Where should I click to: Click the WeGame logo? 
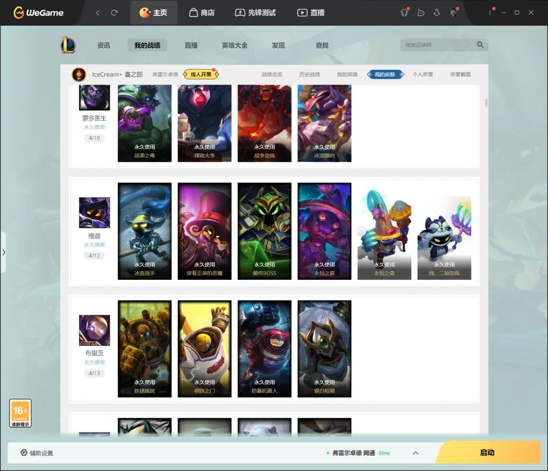[x=39, y=13]
